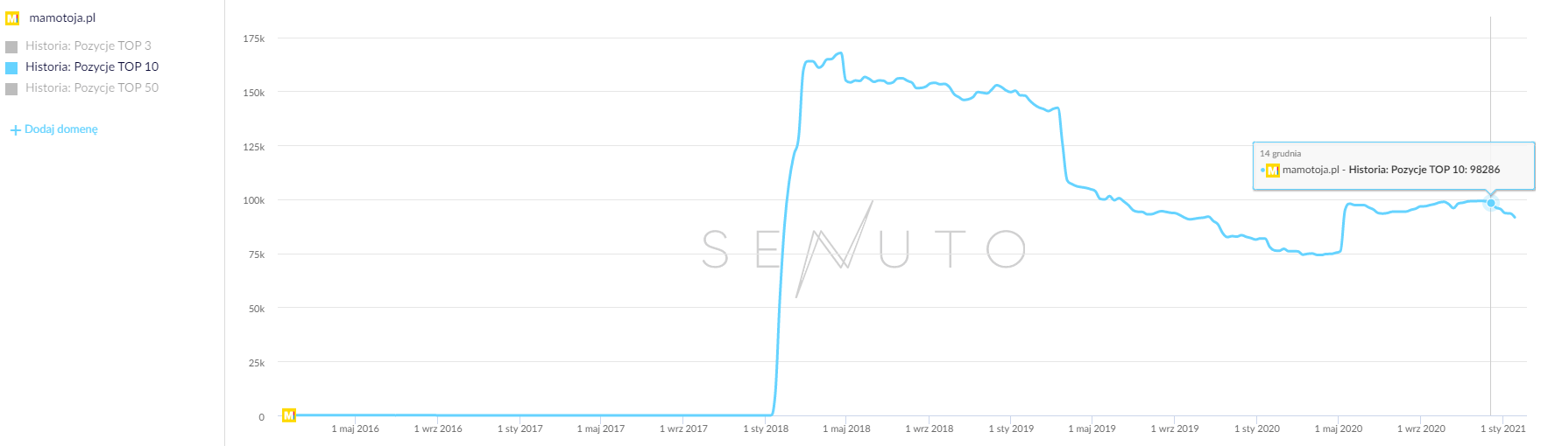Click the gray square next to TOP 3

pos(11,46)
